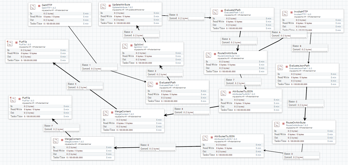Click the stopped indicator beside UpdateAttribute title
The height and width of the screenshot is (165, 348).
pos(109,5)
